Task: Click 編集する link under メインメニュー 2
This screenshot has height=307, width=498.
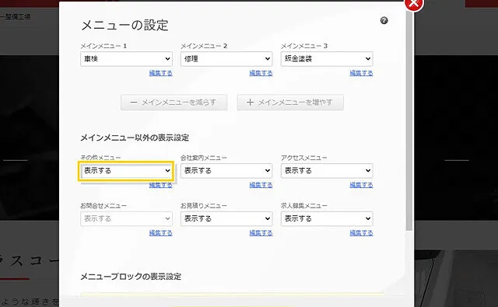Action: (x=261, y=73)
